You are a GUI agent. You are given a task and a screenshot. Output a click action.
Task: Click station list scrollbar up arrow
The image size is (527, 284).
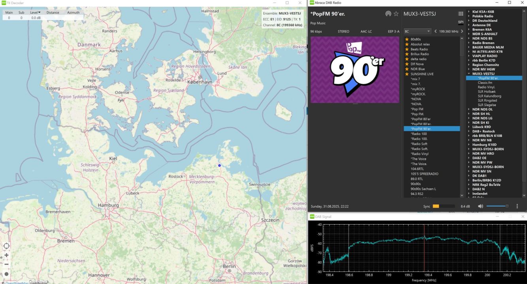(462, 39)
